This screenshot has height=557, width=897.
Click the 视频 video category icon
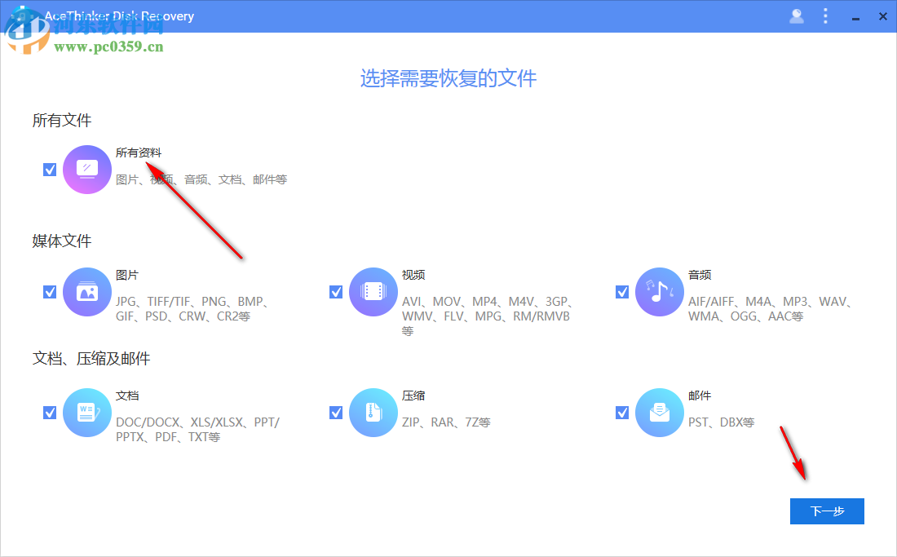[x=373, y=291]
